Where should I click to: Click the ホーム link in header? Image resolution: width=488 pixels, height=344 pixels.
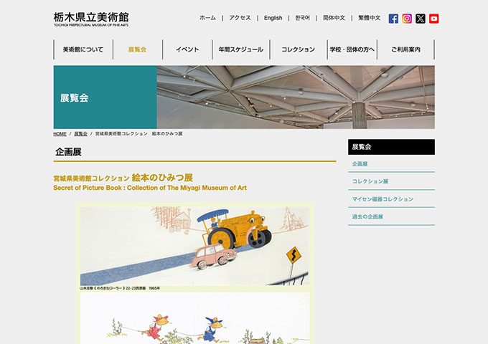tap(207, 18)
